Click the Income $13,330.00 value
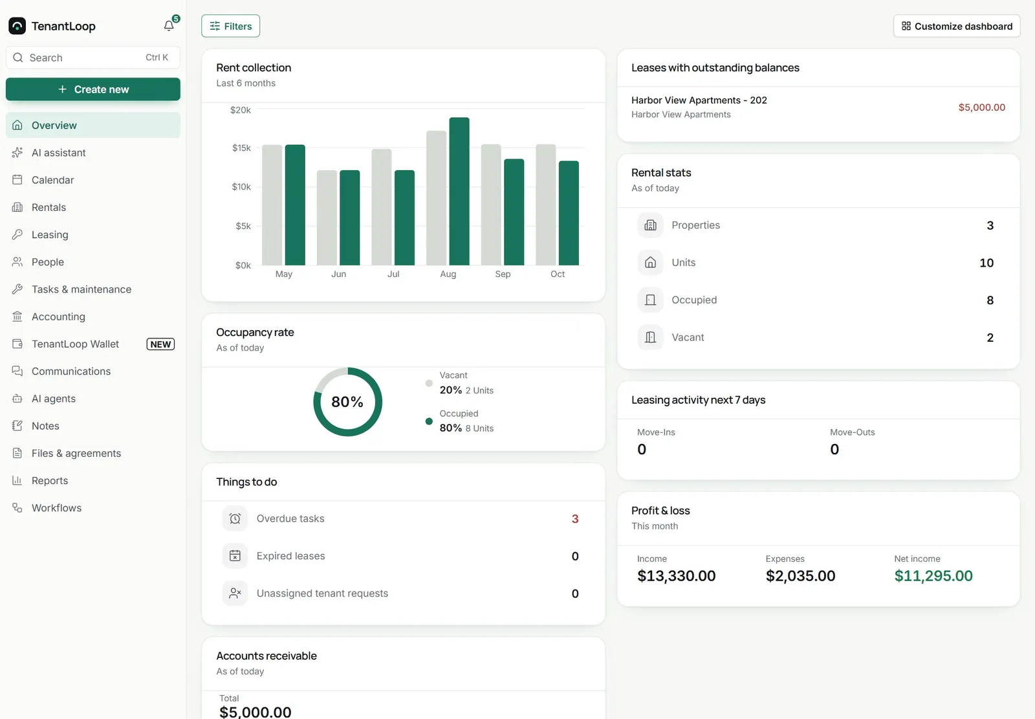This screenshot has height=719, width=1035. point(676,576)
